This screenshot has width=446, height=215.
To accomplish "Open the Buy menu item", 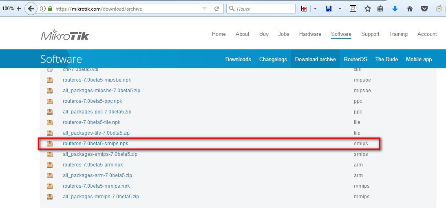I will click(264, 34).
